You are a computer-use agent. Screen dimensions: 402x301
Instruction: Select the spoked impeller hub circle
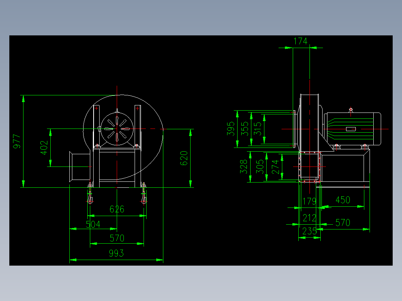(x=117, y=129)
